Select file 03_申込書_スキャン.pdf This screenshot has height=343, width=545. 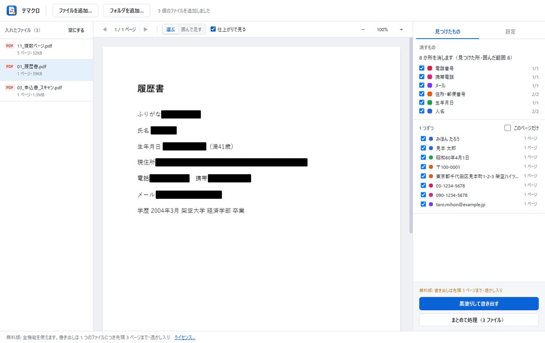[46, 91]
